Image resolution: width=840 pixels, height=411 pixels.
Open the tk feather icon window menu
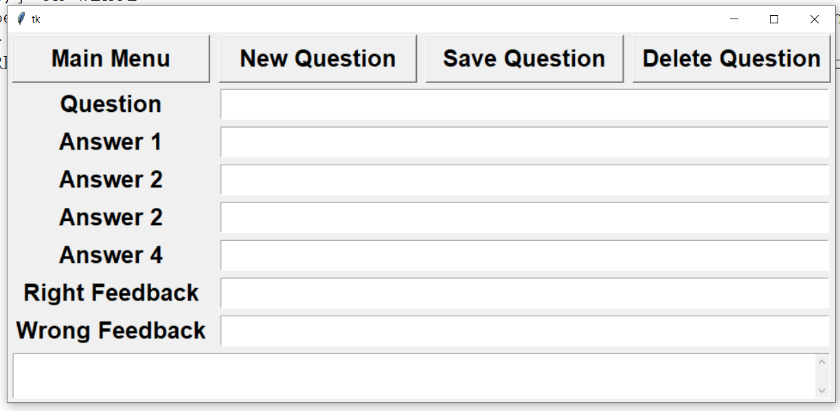(21, 19)
